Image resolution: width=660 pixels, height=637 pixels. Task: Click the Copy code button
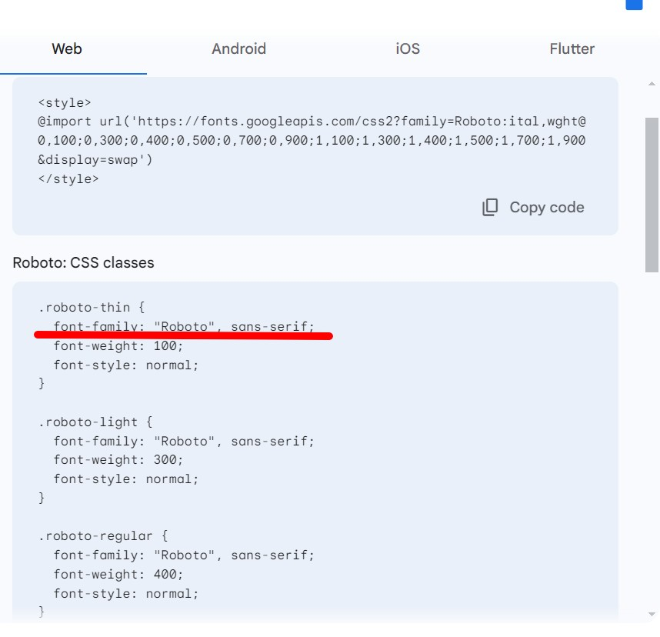(x=533, y=207)
